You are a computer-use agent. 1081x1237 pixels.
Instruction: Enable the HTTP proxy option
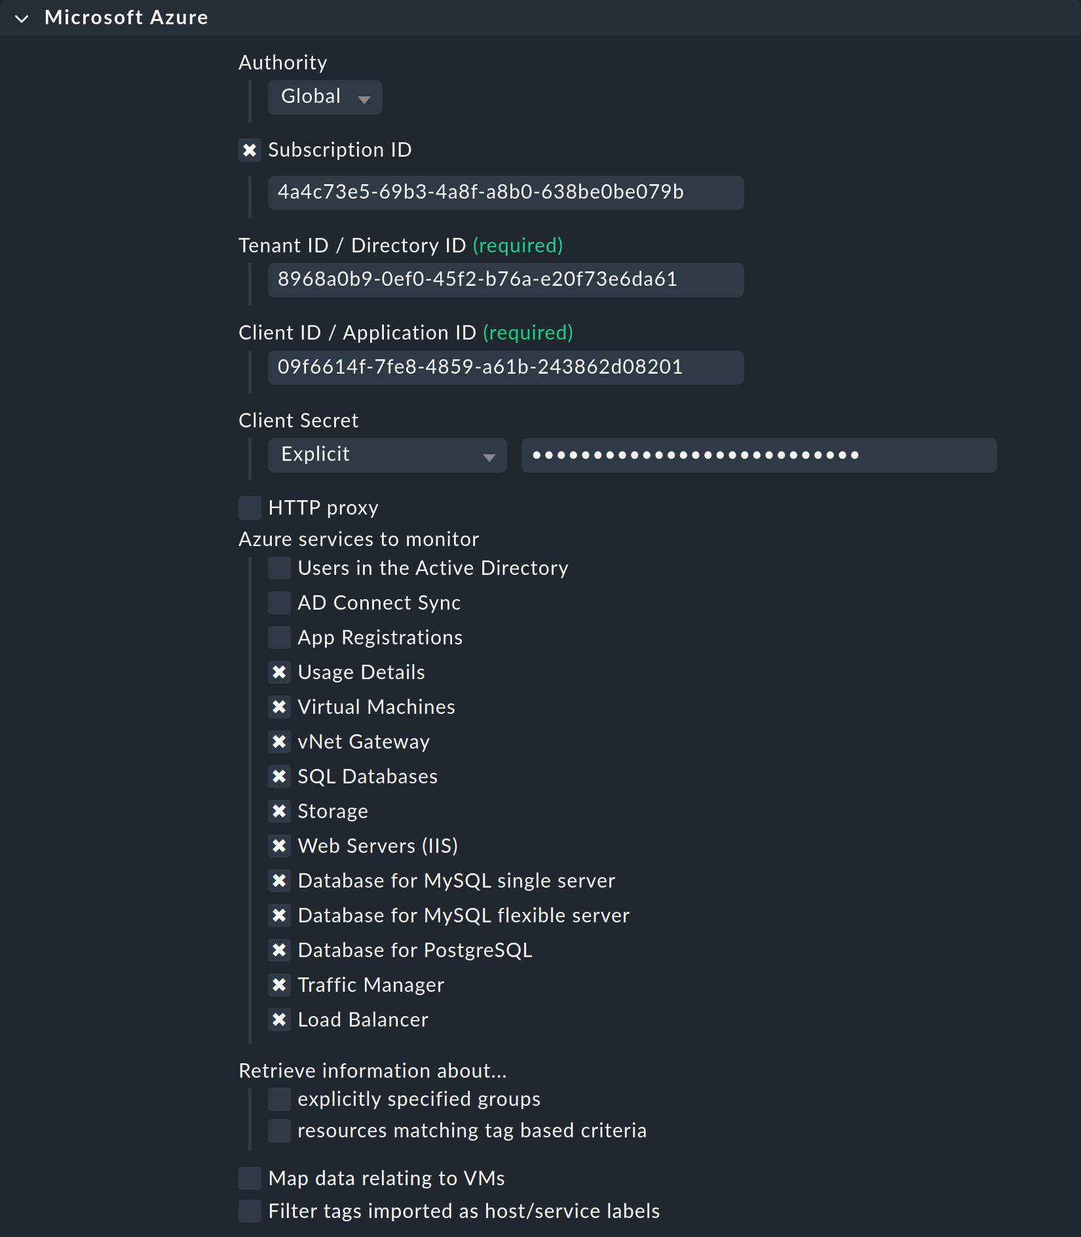(250, 507)
